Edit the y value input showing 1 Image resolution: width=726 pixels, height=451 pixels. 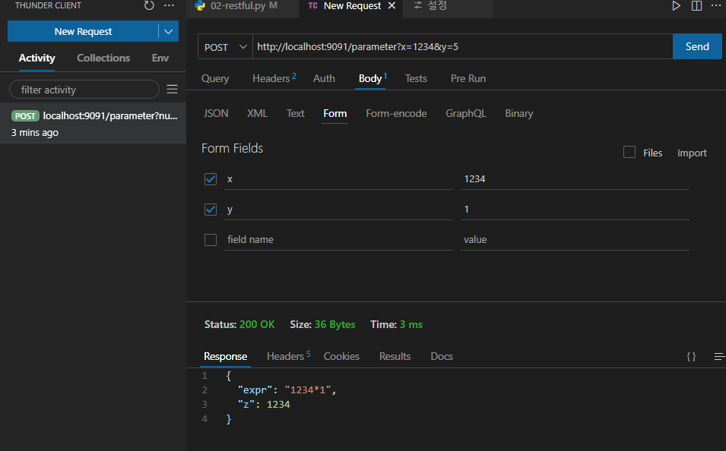[575, 210]
